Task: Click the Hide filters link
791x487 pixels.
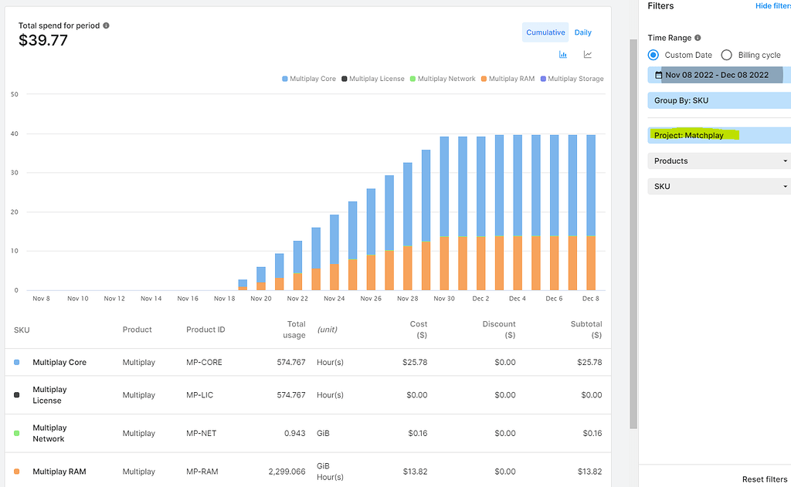Action: coord(772,5)
